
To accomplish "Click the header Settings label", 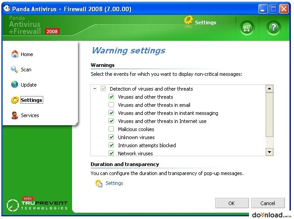I will coord(205,22).
